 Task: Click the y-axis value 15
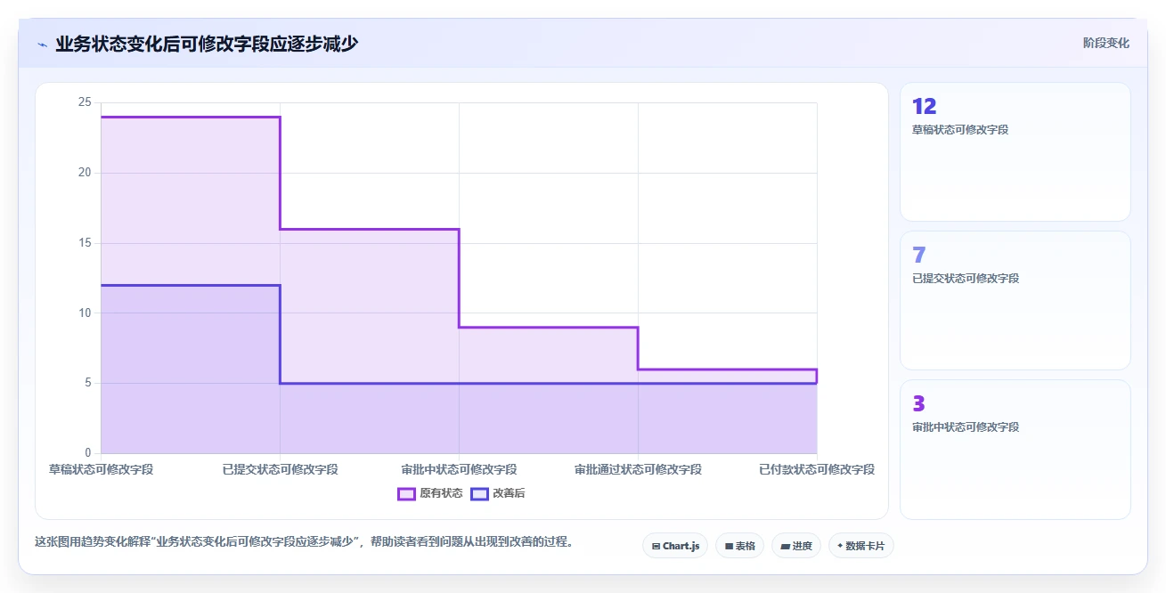[x=85, y=243]
